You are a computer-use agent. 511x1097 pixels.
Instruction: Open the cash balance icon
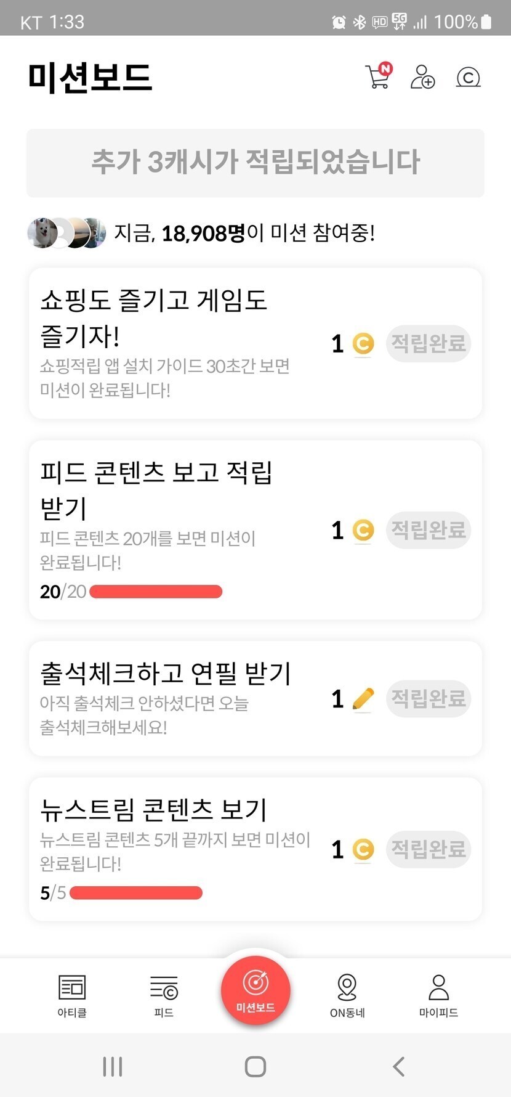click(x=468, y=77)
